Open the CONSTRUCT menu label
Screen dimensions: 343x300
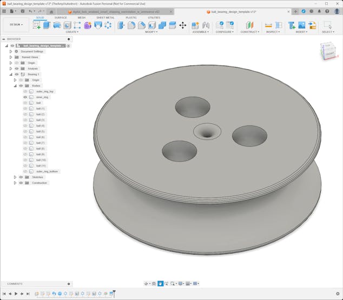tap(249, 32)
